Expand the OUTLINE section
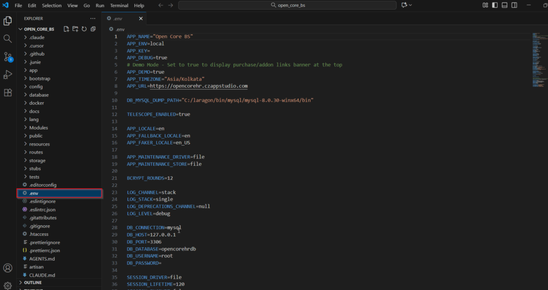This screenshot has height=290, width=548. coord(33,283)
